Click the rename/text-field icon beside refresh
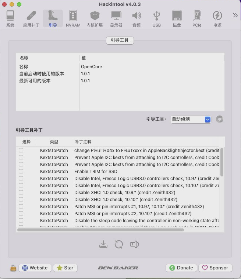This screenshot has height=279, width=241. click(134, 244)
